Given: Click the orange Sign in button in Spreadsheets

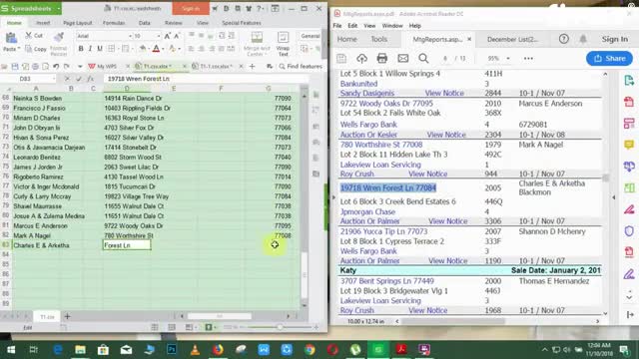Looking at the screenshot, I should 191,8.
